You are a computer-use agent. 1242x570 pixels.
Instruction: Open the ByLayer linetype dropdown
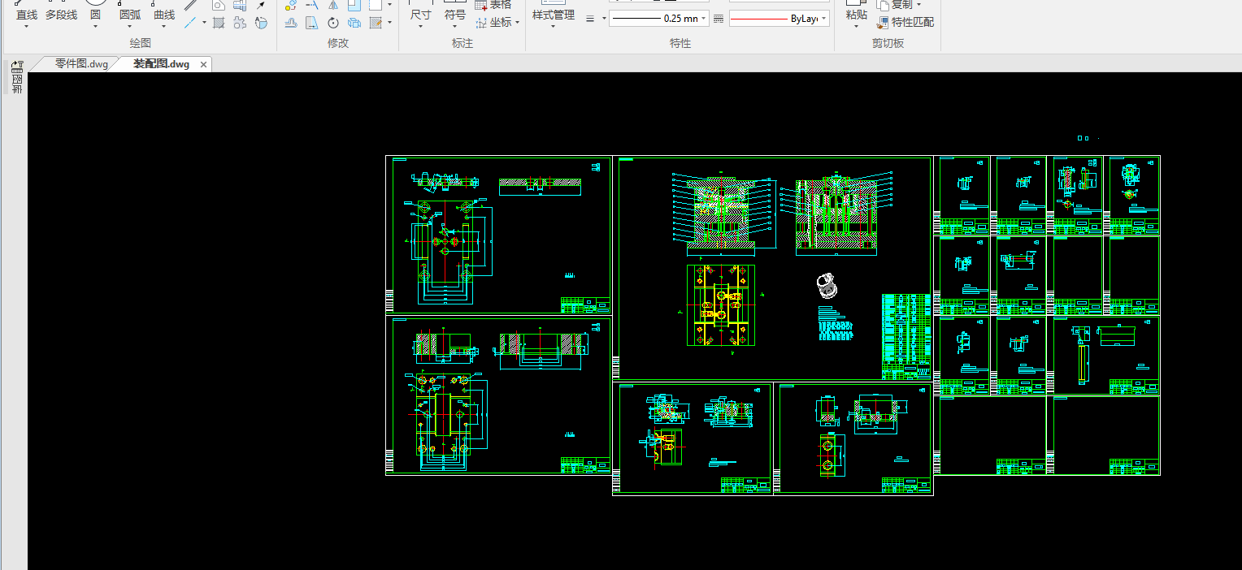(823, 19)
